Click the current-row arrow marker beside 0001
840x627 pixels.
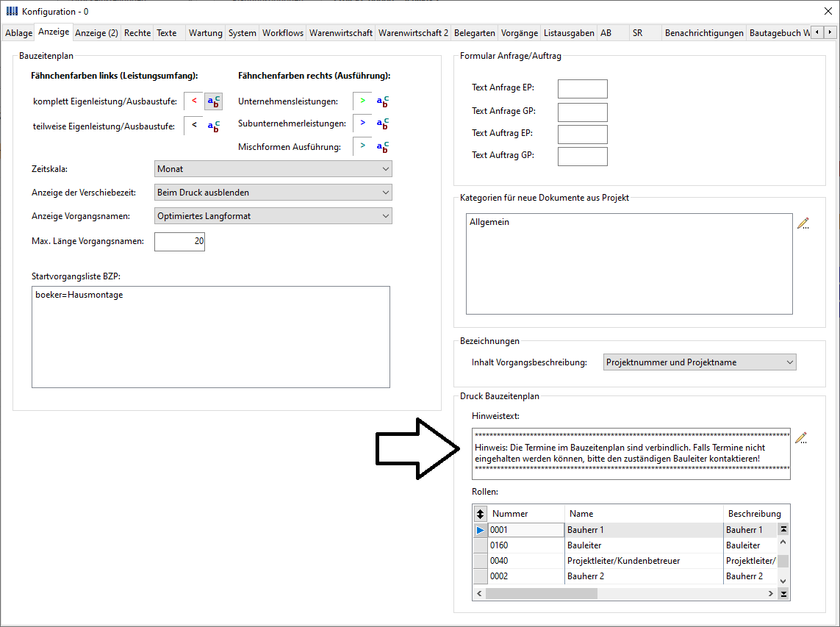[x=480, y=530]
